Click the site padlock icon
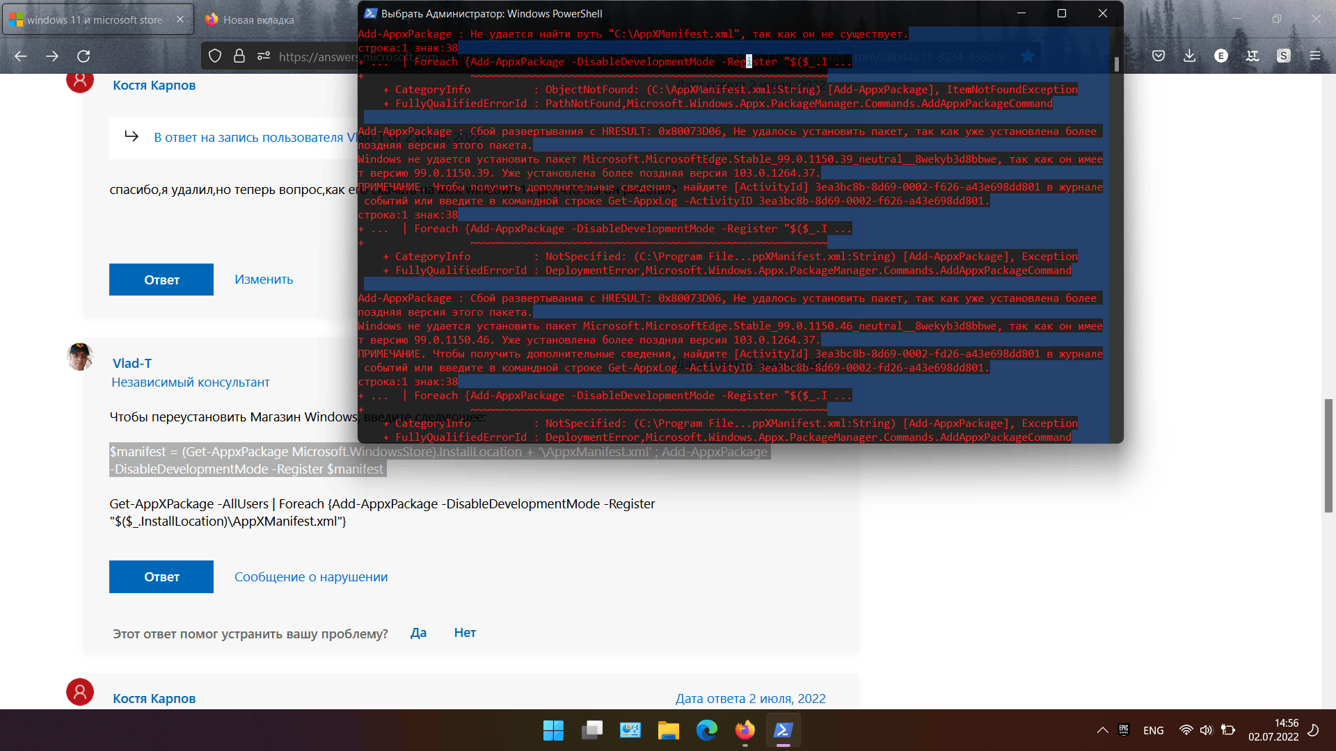Viewport: 1336px width, 751px height. 239,56
